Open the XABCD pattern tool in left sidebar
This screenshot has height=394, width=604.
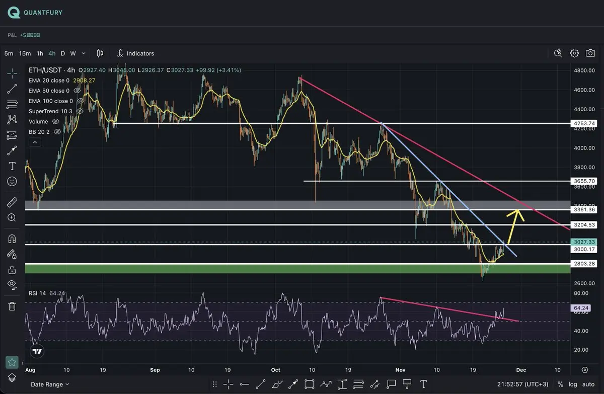[12, 120]
